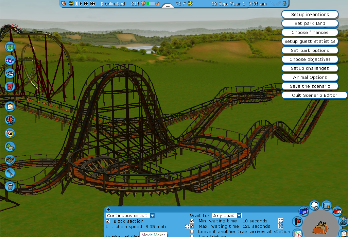Image resolution: width=348 pixels, height=237 pixels.
Task: Click the red flag ride status icon
Action: tap(298, 222)
